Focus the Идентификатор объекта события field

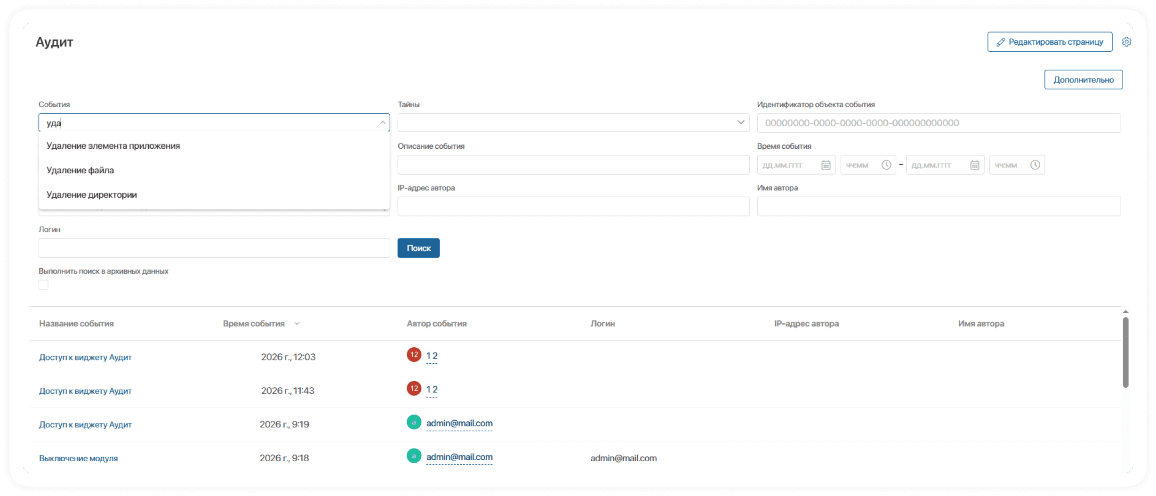(938, 123)
